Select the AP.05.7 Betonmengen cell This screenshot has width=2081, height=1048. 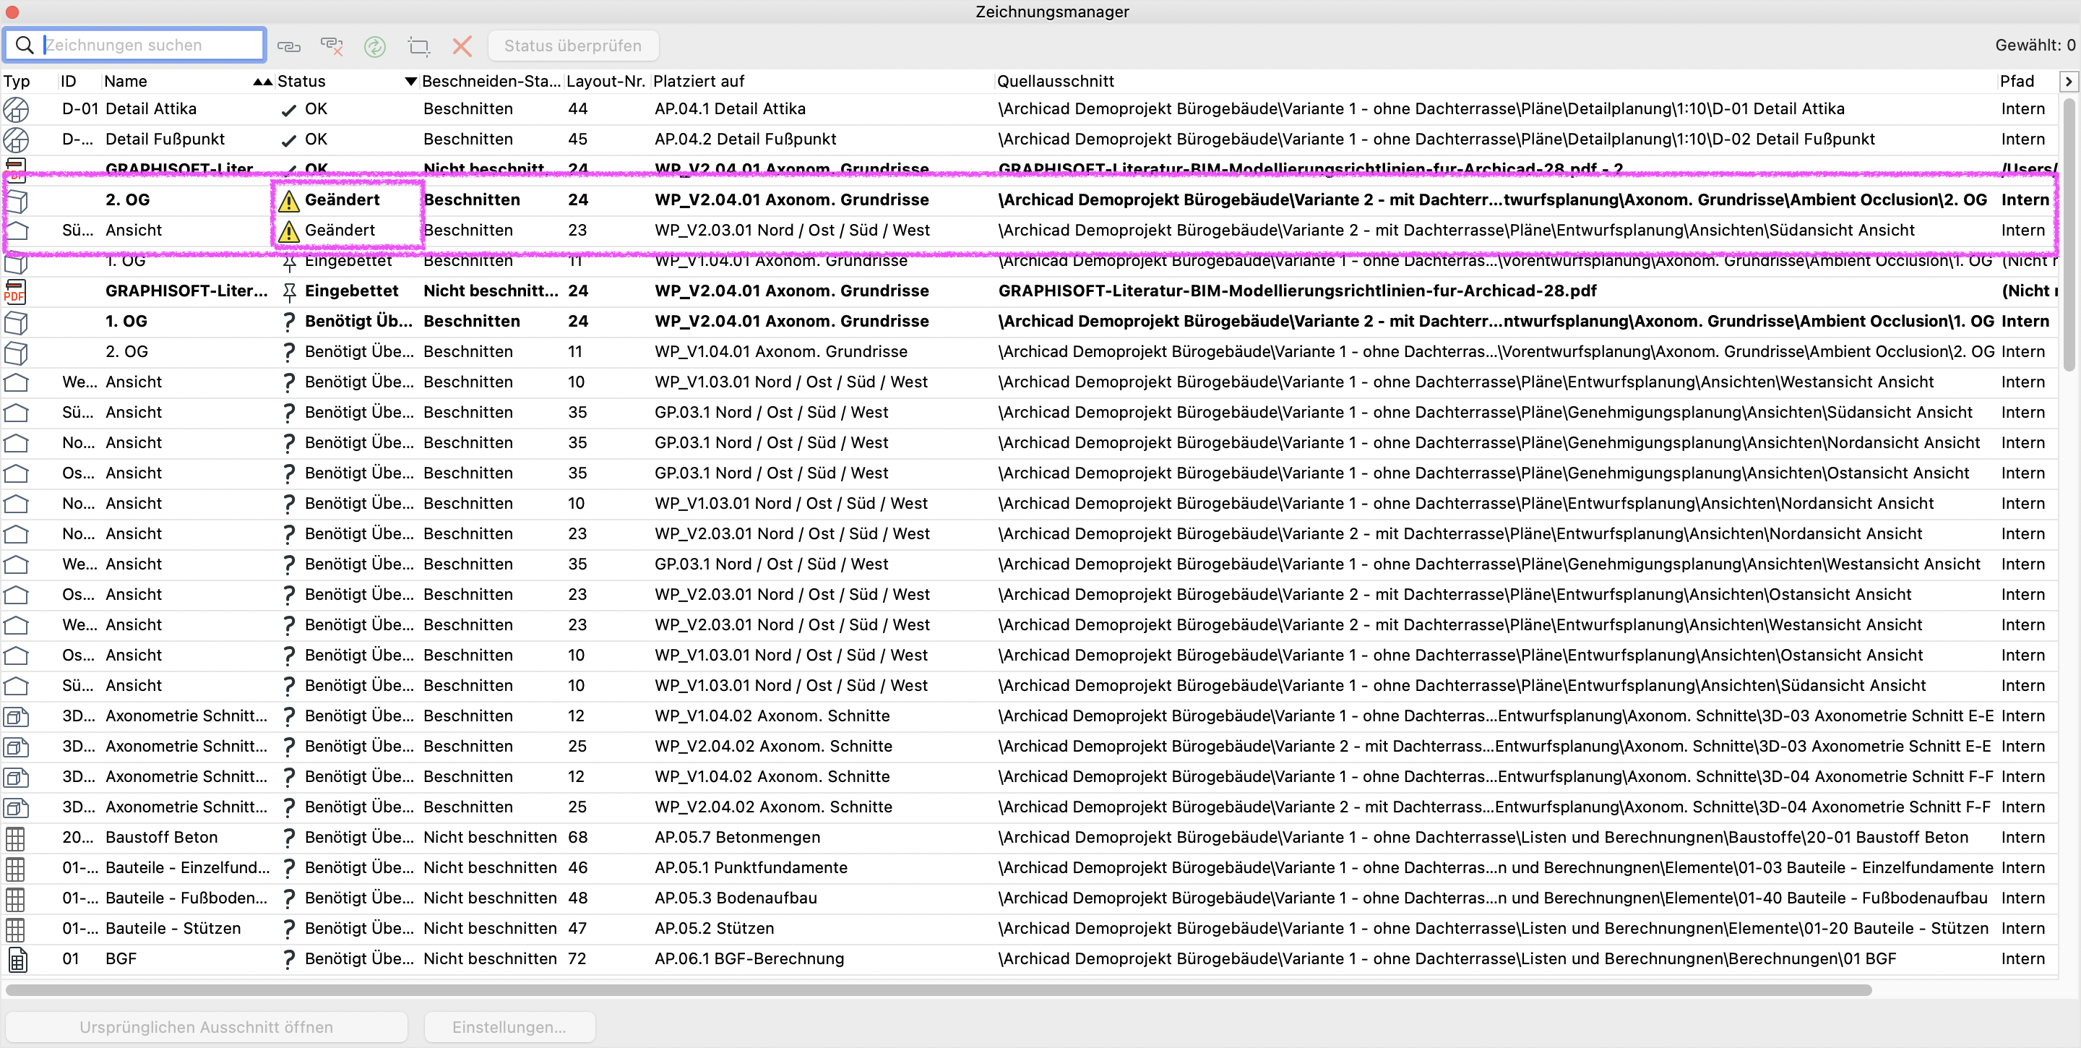(x=737, y=838)
